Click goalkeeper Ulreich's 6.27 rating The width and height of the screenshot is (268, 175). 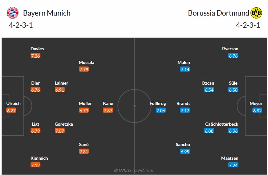click(11, 110)
